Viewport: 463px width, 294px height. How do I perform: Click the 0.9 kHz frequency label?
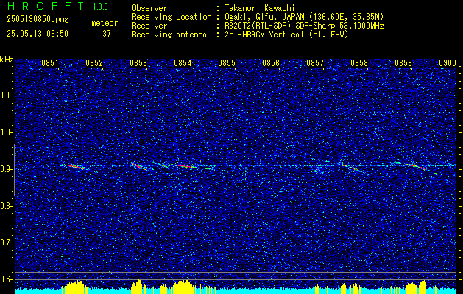click(6, 169)
